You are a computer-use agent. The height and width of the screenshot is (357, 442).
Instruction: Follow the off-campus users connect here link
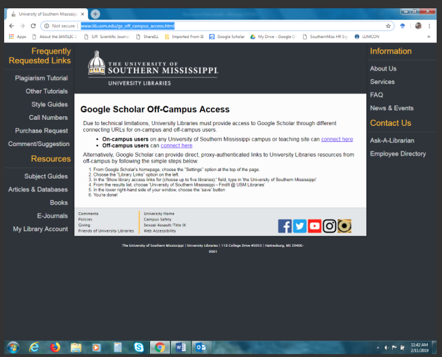pos(176,146)
